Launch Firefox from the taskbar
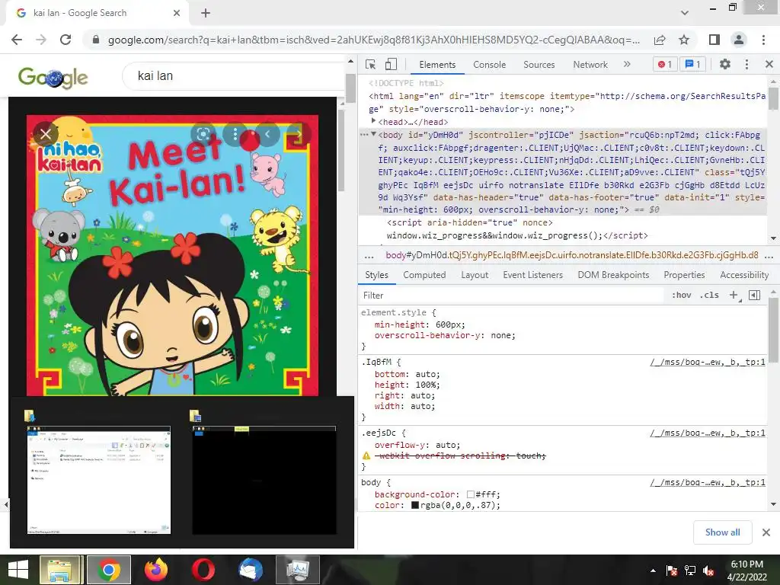Screen dimensions: 780x585 [x=155, y=570]
